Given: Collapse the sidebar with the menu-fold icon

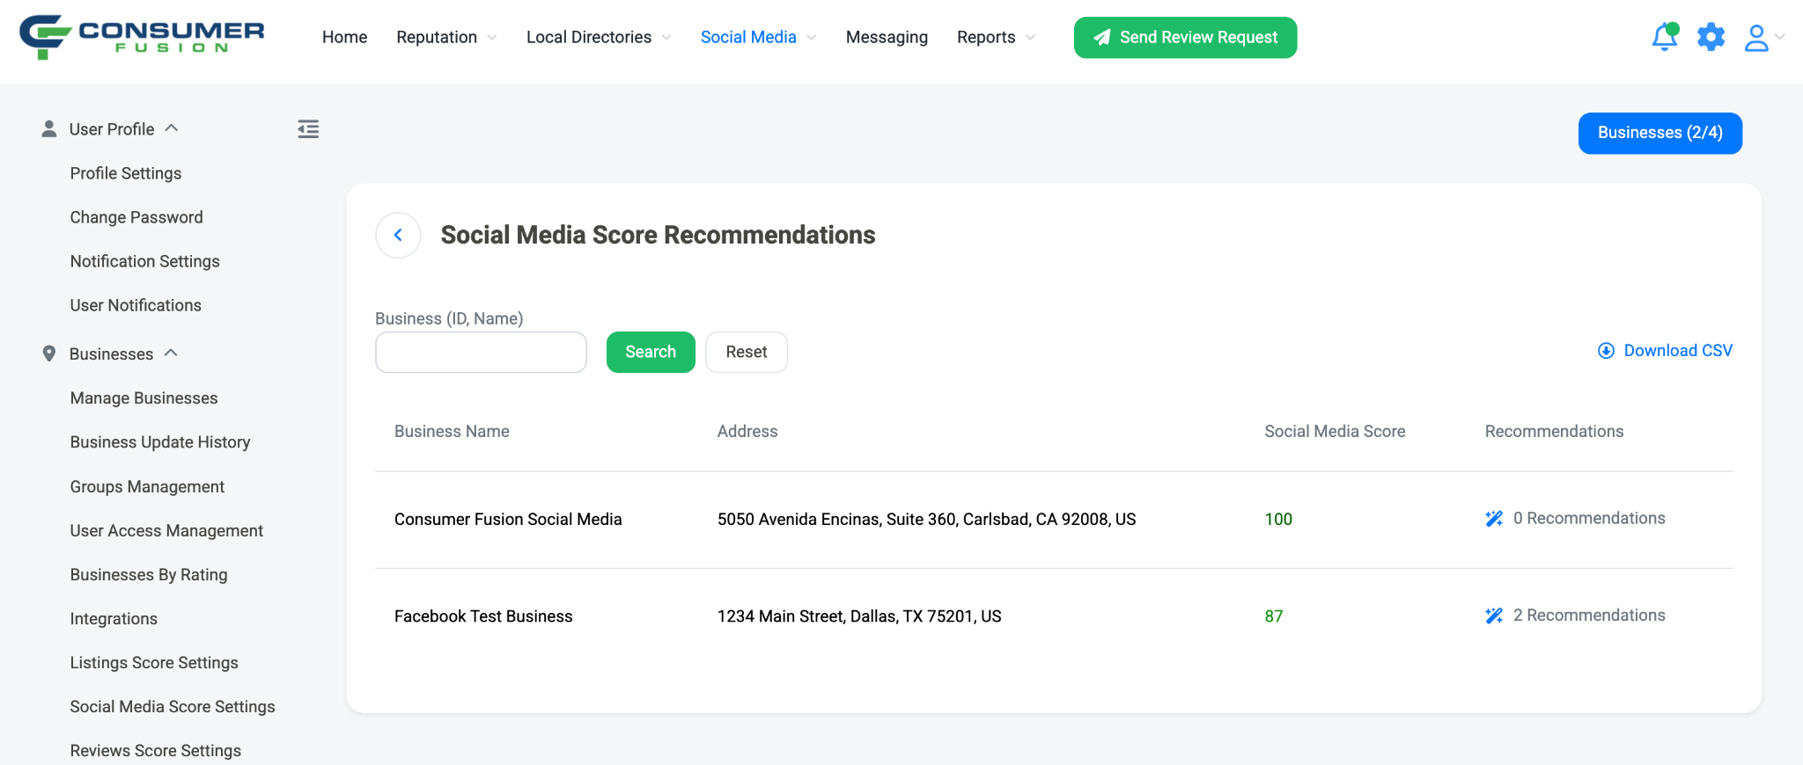Looking at the screenshot, I should click(x=308, y=129).
